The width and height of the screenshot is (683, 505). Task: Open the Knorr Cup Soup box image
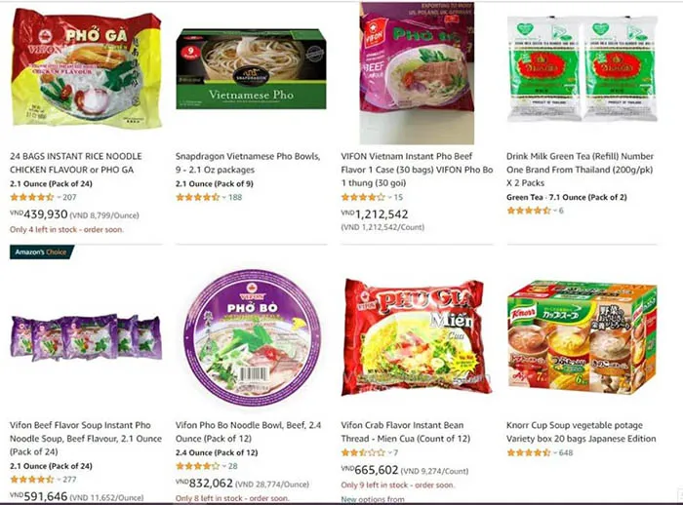pos(583,337)
